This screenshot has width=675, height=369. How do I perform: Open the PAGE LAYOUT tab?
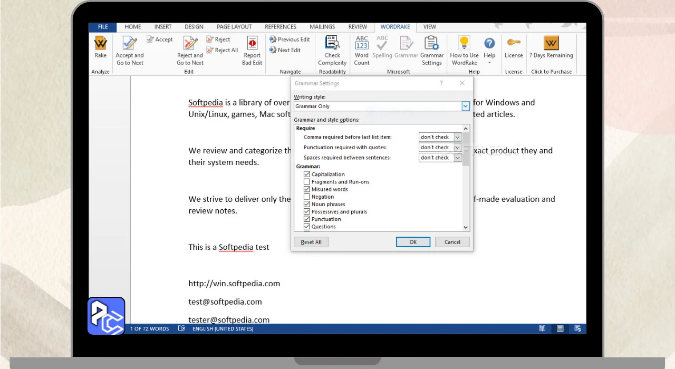(x=234, y=27)
